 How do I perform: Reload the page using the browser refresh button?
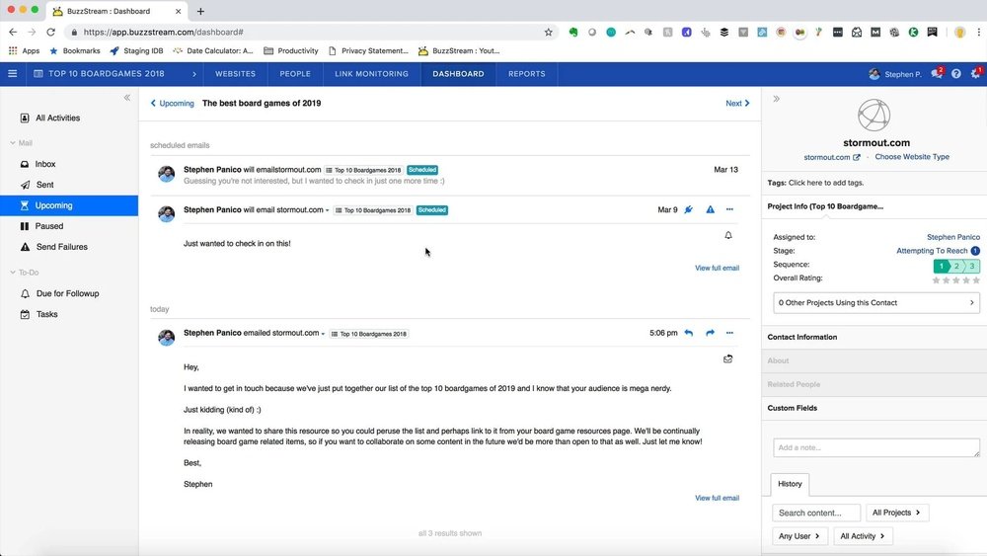[x=51, y=33]
